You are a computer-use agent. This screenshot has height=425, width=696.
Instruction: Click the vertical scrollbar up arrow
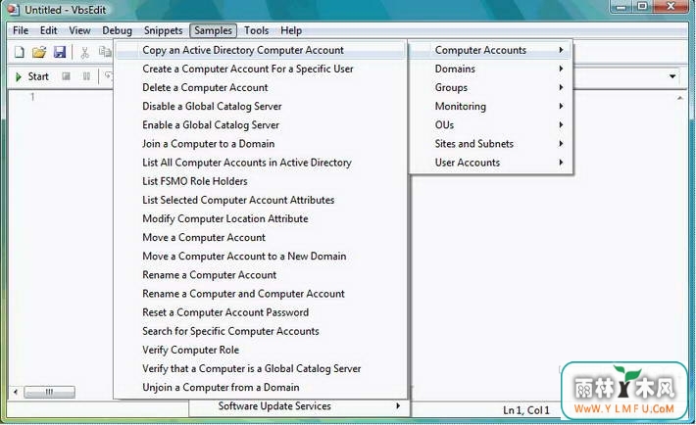[x=680, y=98]
